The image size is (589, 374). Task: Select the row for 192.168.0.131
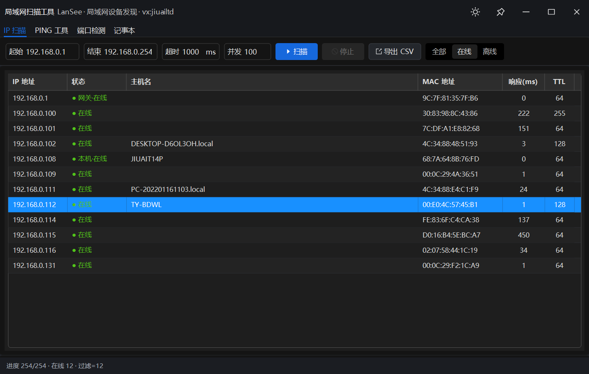click(x=294, y=265)
